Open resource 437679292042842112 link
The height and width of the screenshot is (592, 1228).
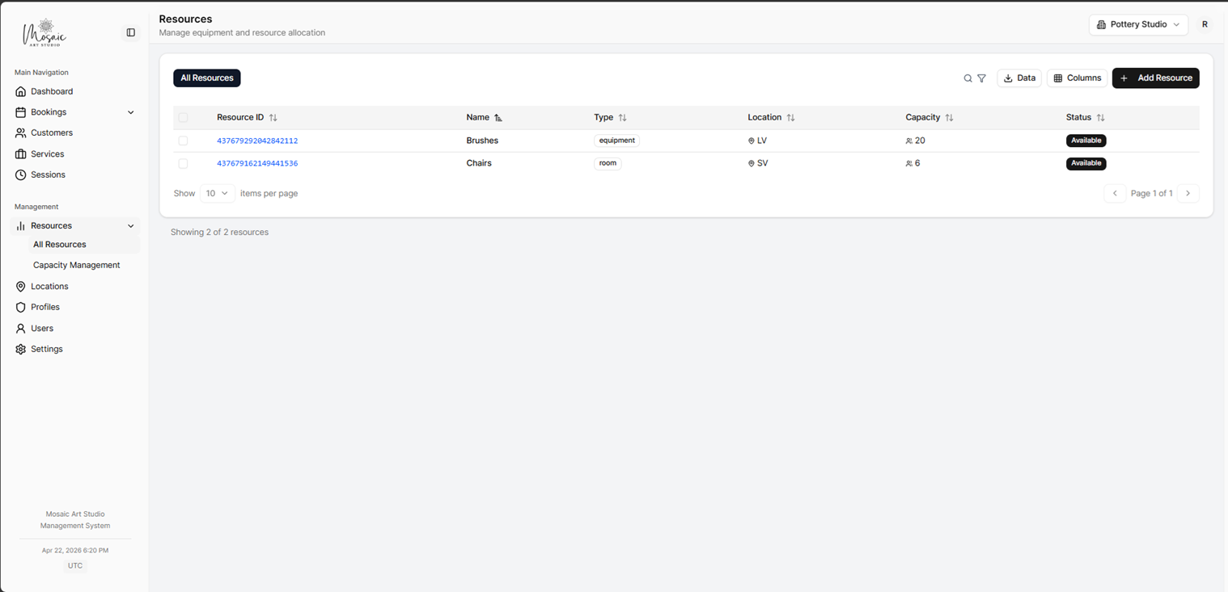pyautogui.click(x=257, y=141)
